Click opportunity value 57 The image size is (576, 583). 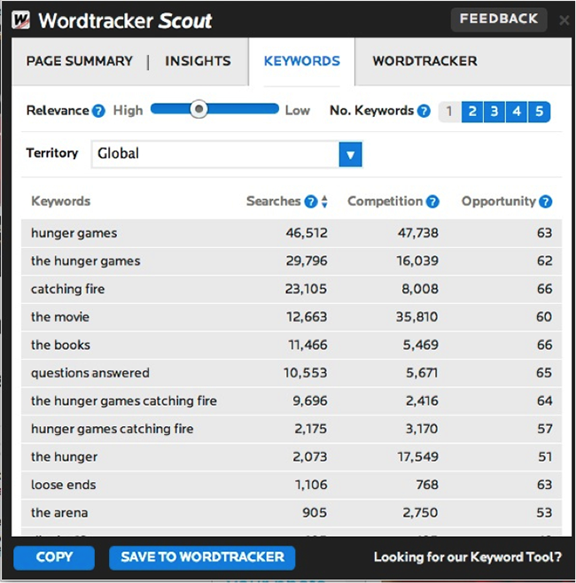point(544,429)
